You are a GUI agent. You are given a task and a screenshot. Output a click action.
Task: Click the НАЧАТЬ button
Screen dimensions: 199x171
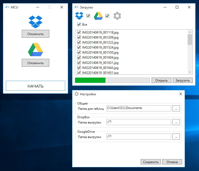pyautogui.click(x=36, y=86)
